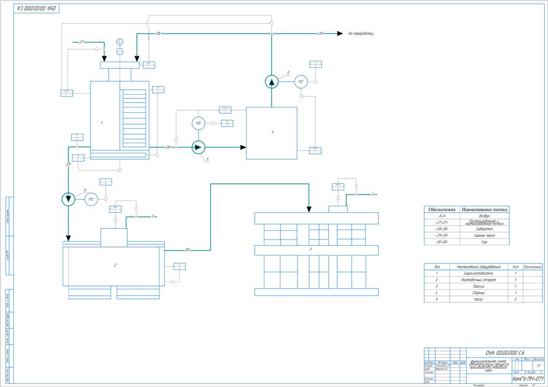Click flow label 27 on the inlet line
The width and height of the screenshot is (548, 387).
click(81, 42)
